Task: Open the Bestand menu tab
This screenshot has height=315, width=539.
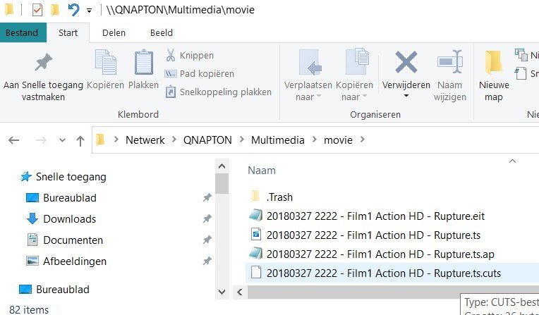Action: point(23,32)
